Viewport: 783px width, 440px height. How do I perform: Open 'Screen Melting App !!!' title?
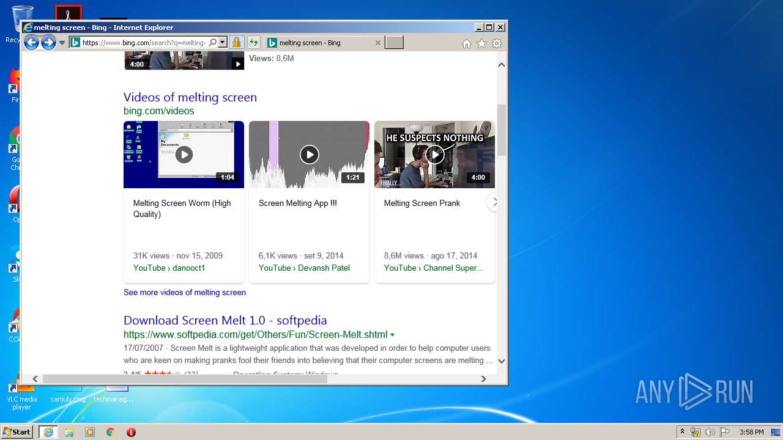[298, 203]
